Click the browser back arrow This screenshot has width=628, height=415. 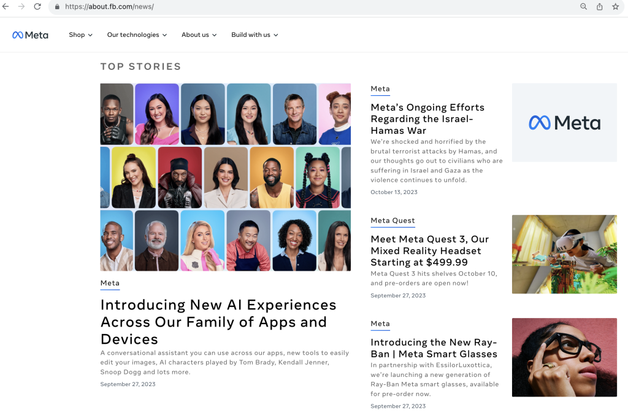6,7
